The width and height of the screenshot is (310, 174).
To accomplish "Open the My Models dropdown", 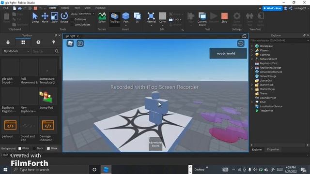I will [x=16, y=51].
